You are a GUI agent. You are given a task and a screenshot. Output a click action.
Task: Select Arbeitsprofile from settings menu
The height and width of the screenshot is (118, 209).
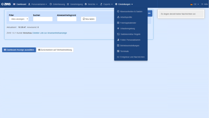(x=131, y=17)
